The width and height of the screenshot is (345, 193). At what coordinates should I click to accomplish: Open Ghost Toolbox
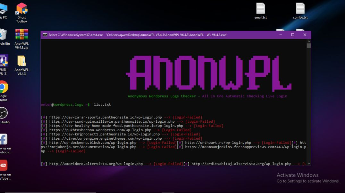coord(21,10)
